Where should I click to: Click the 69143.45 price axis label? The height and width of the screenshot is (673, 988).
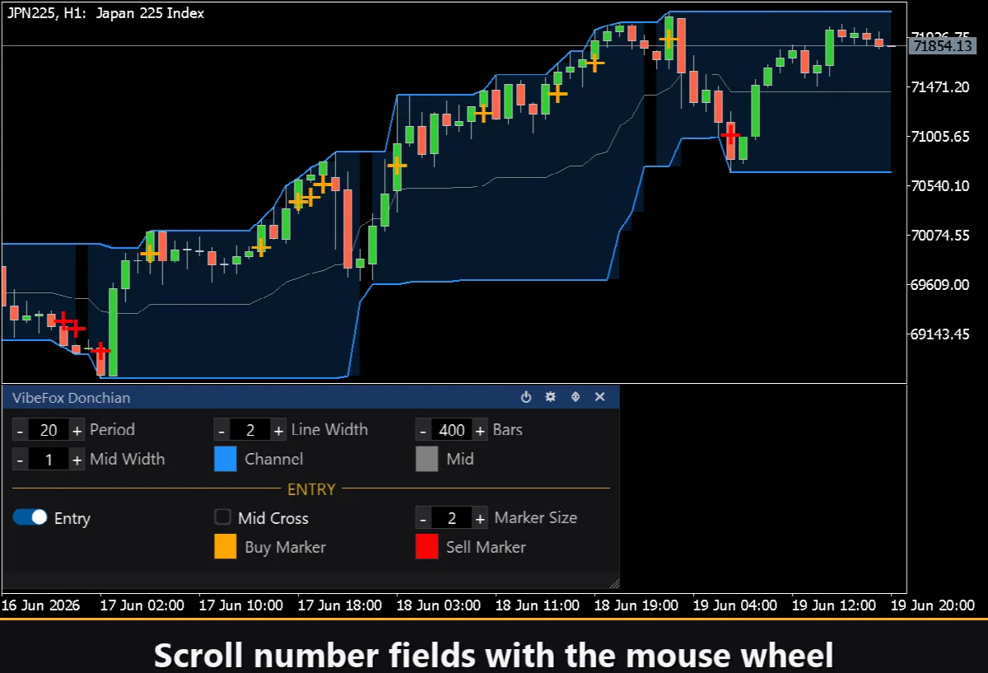pyautogui.click(x=940, y=334)
